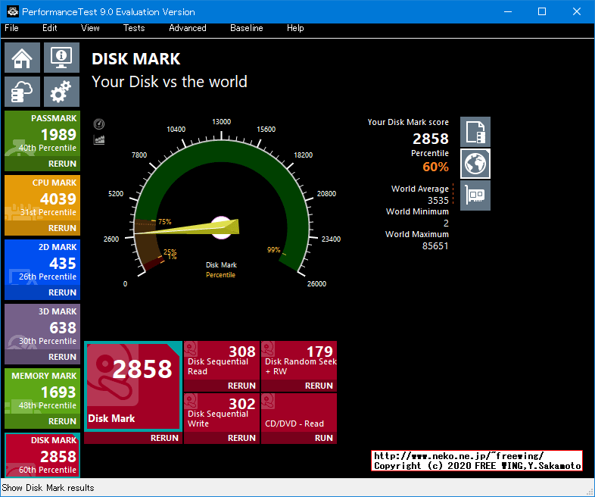Click the large Disk Mark 2858 tile
595x497 pixels.
click(x=133, y=386)
